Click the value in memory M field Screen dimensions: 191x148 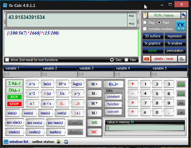tap(145, 128)
